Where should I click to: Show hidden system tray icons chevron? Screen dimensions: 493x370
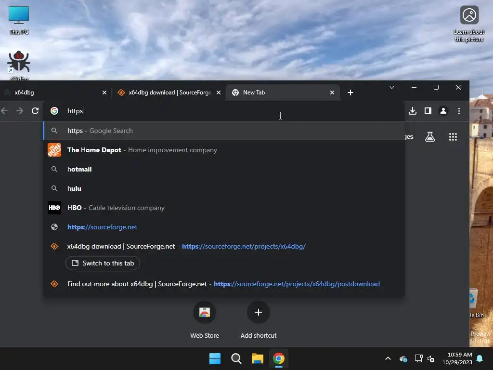(388, 358)
